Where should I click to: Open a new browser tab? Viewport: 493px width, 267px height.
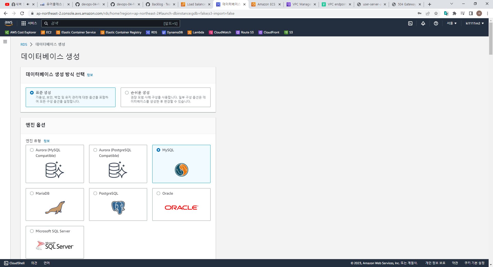point(430,4)
